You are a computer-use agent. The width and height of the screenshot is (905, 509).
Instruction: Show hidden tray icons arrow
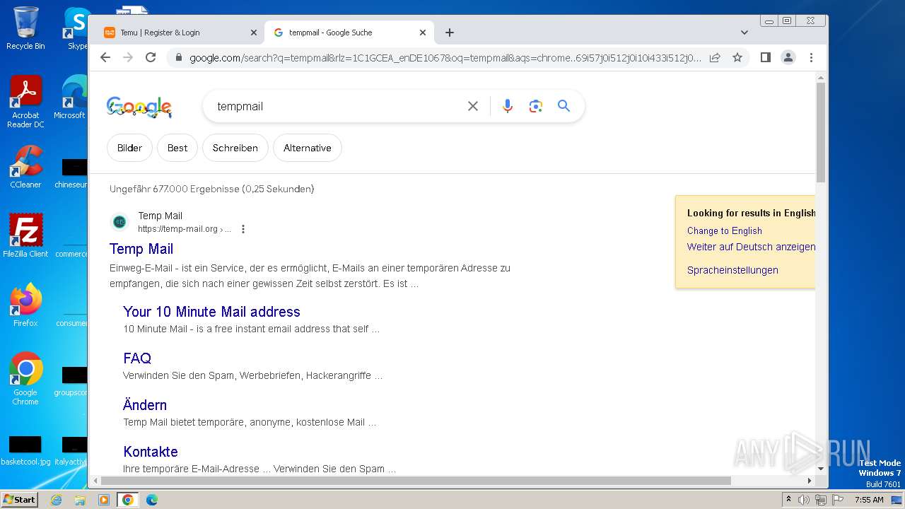(788, 500)
